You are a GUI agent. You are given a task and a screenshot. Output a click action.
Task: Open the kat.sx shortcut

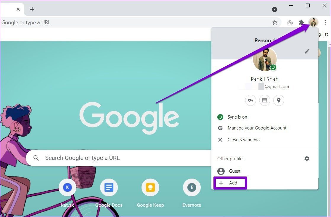click(x=68, y=193)
